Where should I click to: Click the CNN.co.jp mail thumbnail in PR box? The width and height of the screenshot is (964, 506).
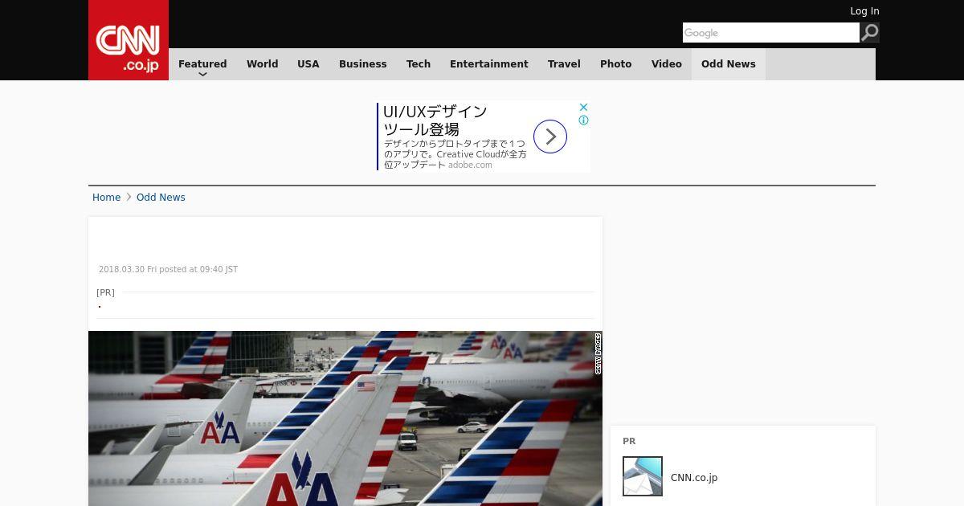coord(643,476)
